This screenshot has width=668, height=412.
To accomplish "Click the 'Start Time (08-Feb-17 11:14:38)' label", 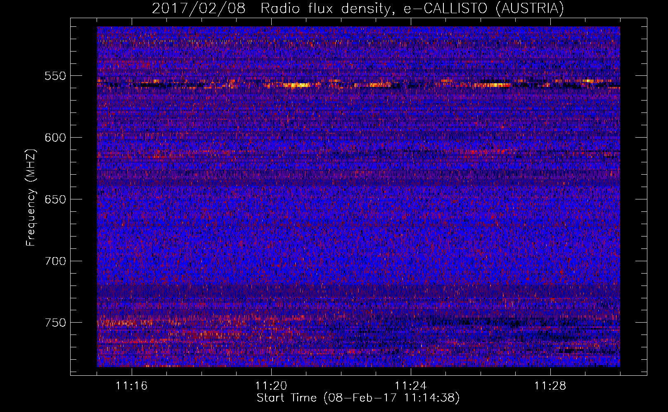I will (358, 398).
